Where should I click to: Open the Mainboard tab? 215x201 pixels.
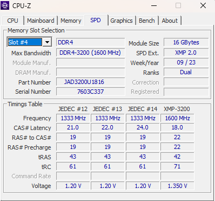41,21
